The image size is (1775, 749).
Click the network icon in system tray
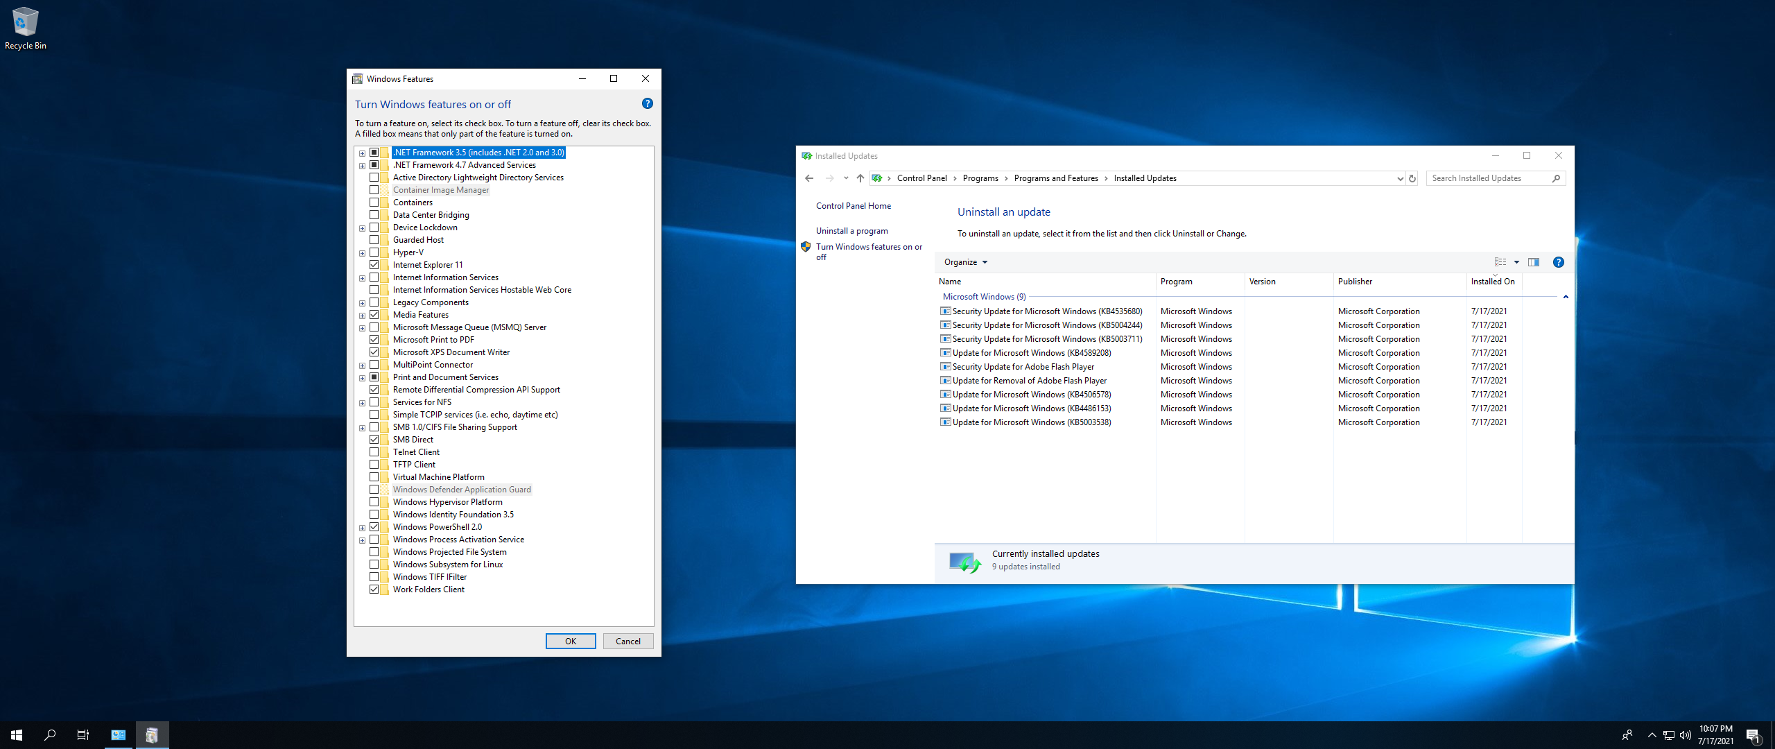(1669, 735)
